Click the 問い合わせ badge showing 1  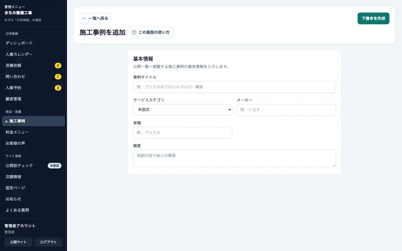(x=58, y=77)
